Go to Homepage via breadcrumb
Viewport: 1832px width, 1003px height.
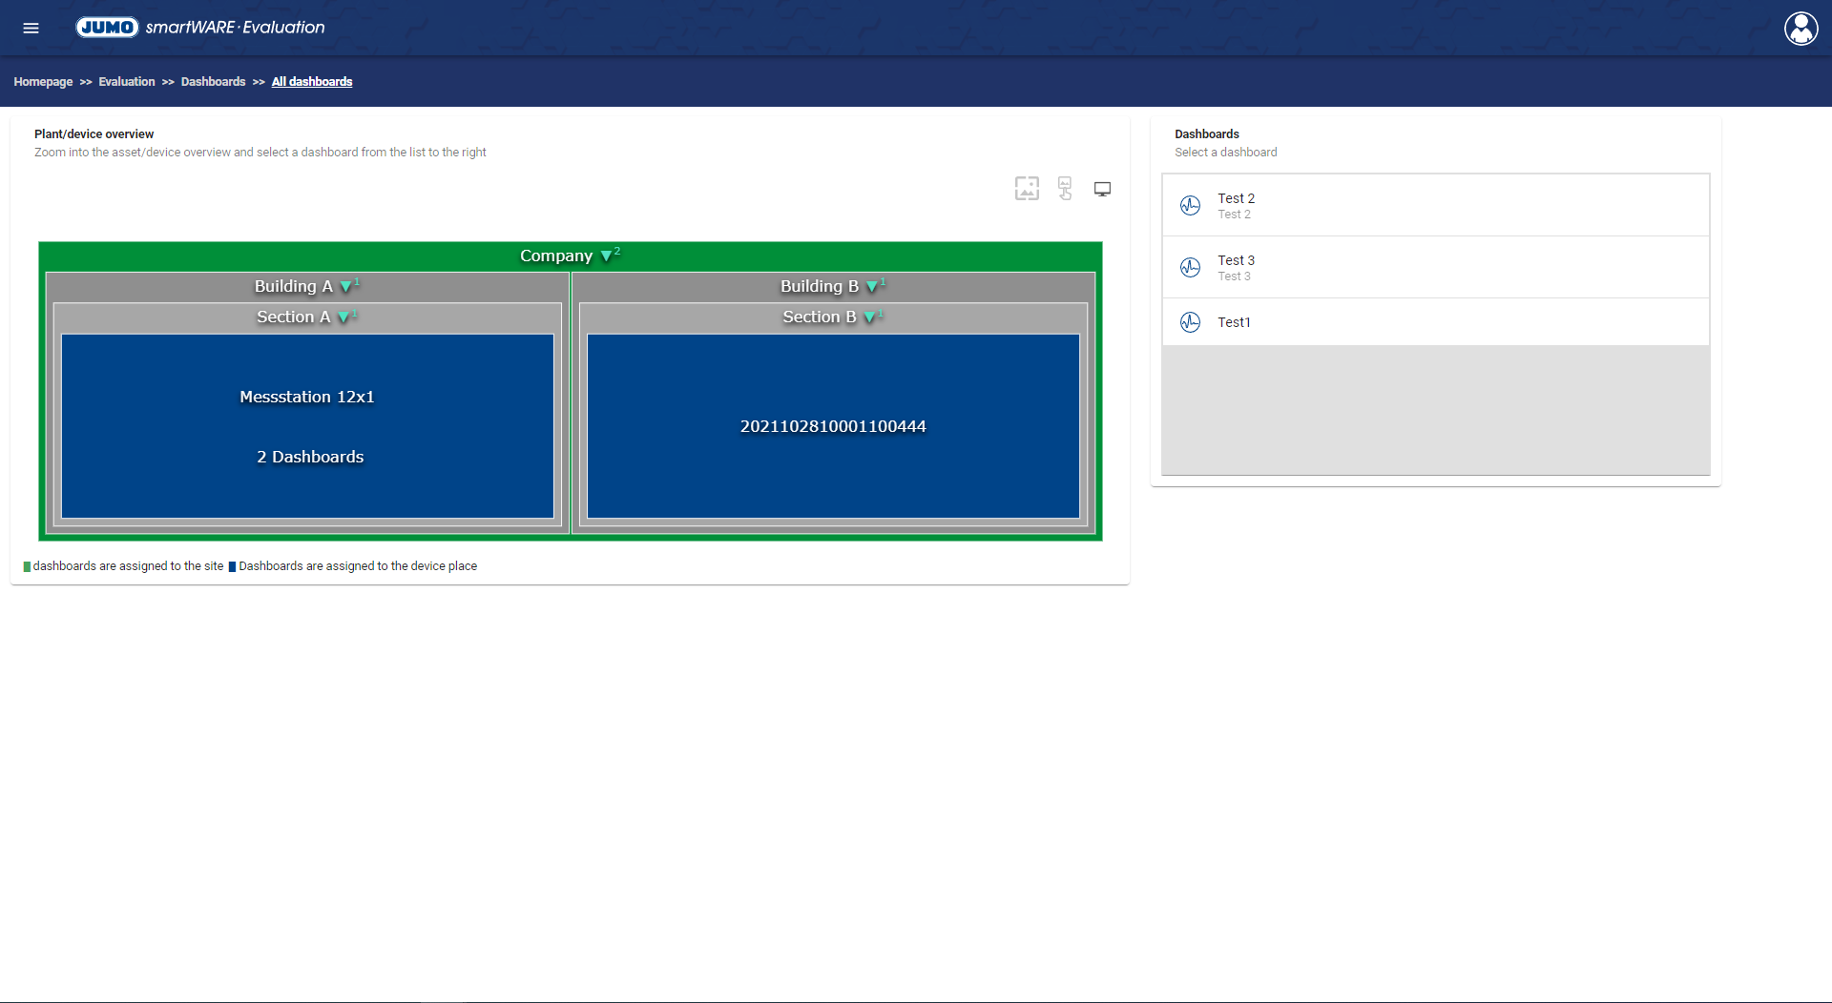(43, 82)
